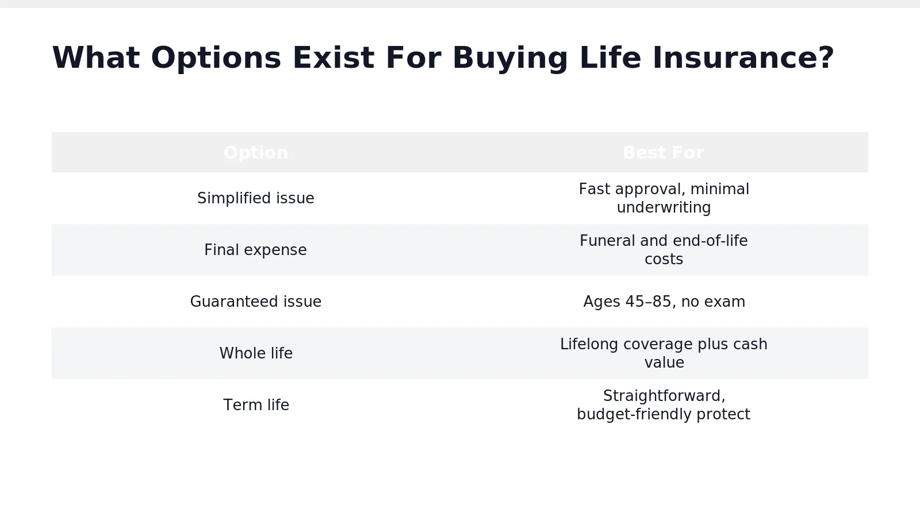Click the "Fast approval, minimal underwriting" cell
The height and width of the screenshot is (517, 920).
click(x=664, y=198)
